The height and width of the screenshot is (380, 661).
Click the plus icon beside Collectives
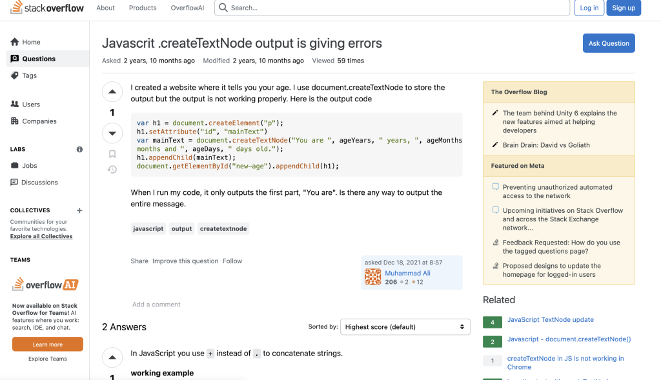(79, 210)
